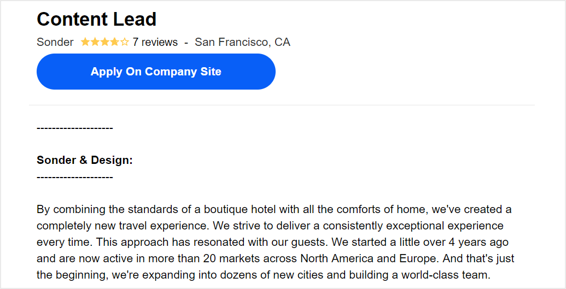
Task: Click the Sonder company name
Action: [x=55, y=42]
